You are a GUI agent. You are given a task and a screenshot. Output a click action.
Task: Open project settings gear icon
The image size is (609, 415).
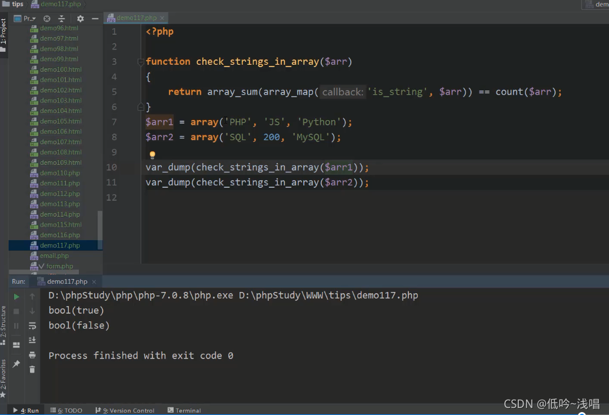pyautogui.click(x=81, y=19)
